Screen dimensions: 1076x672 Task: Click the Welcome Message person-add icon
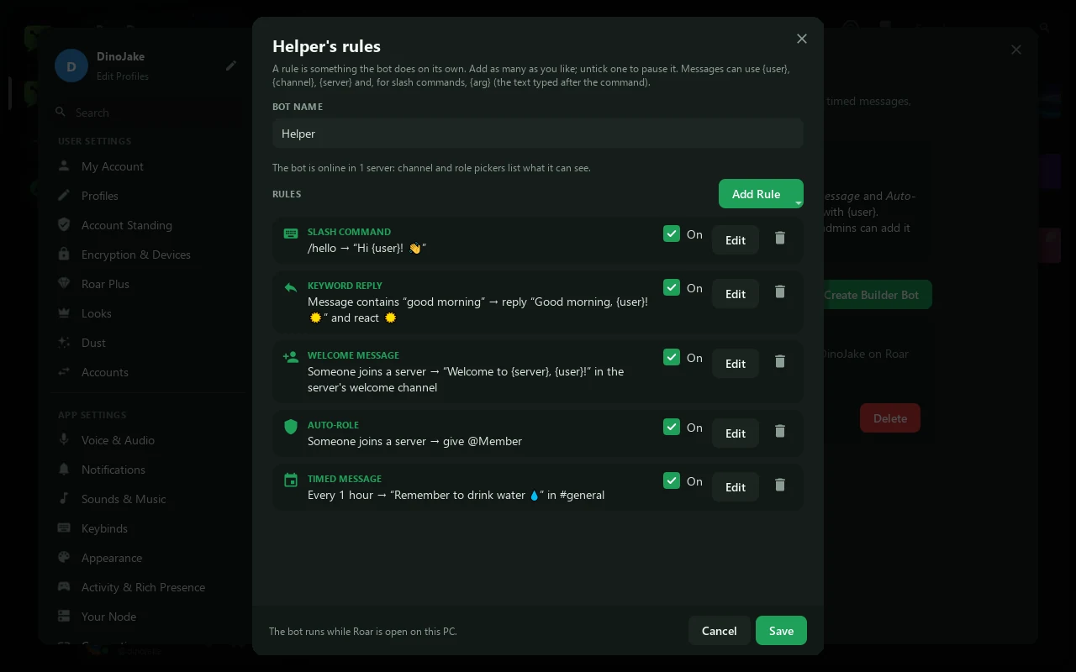tap(291, 357)
